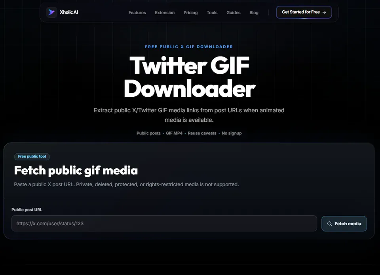Screen dimensions: 380x275
Task: Focus the Public post URL input field
Action: click(164, 224)
